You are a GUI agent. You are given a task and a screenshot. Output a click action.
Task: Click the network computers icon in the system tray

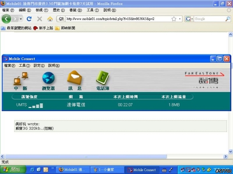[182, 170]
